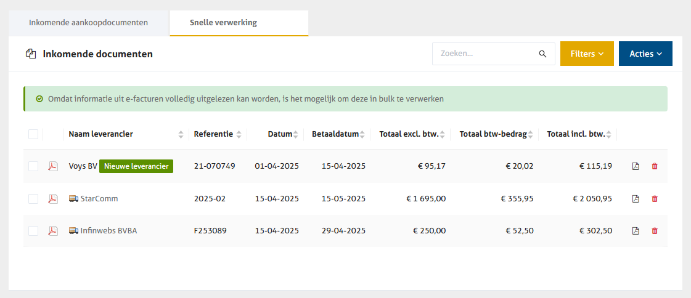Expand the Filters dropdown

click(x=586, y=54)
